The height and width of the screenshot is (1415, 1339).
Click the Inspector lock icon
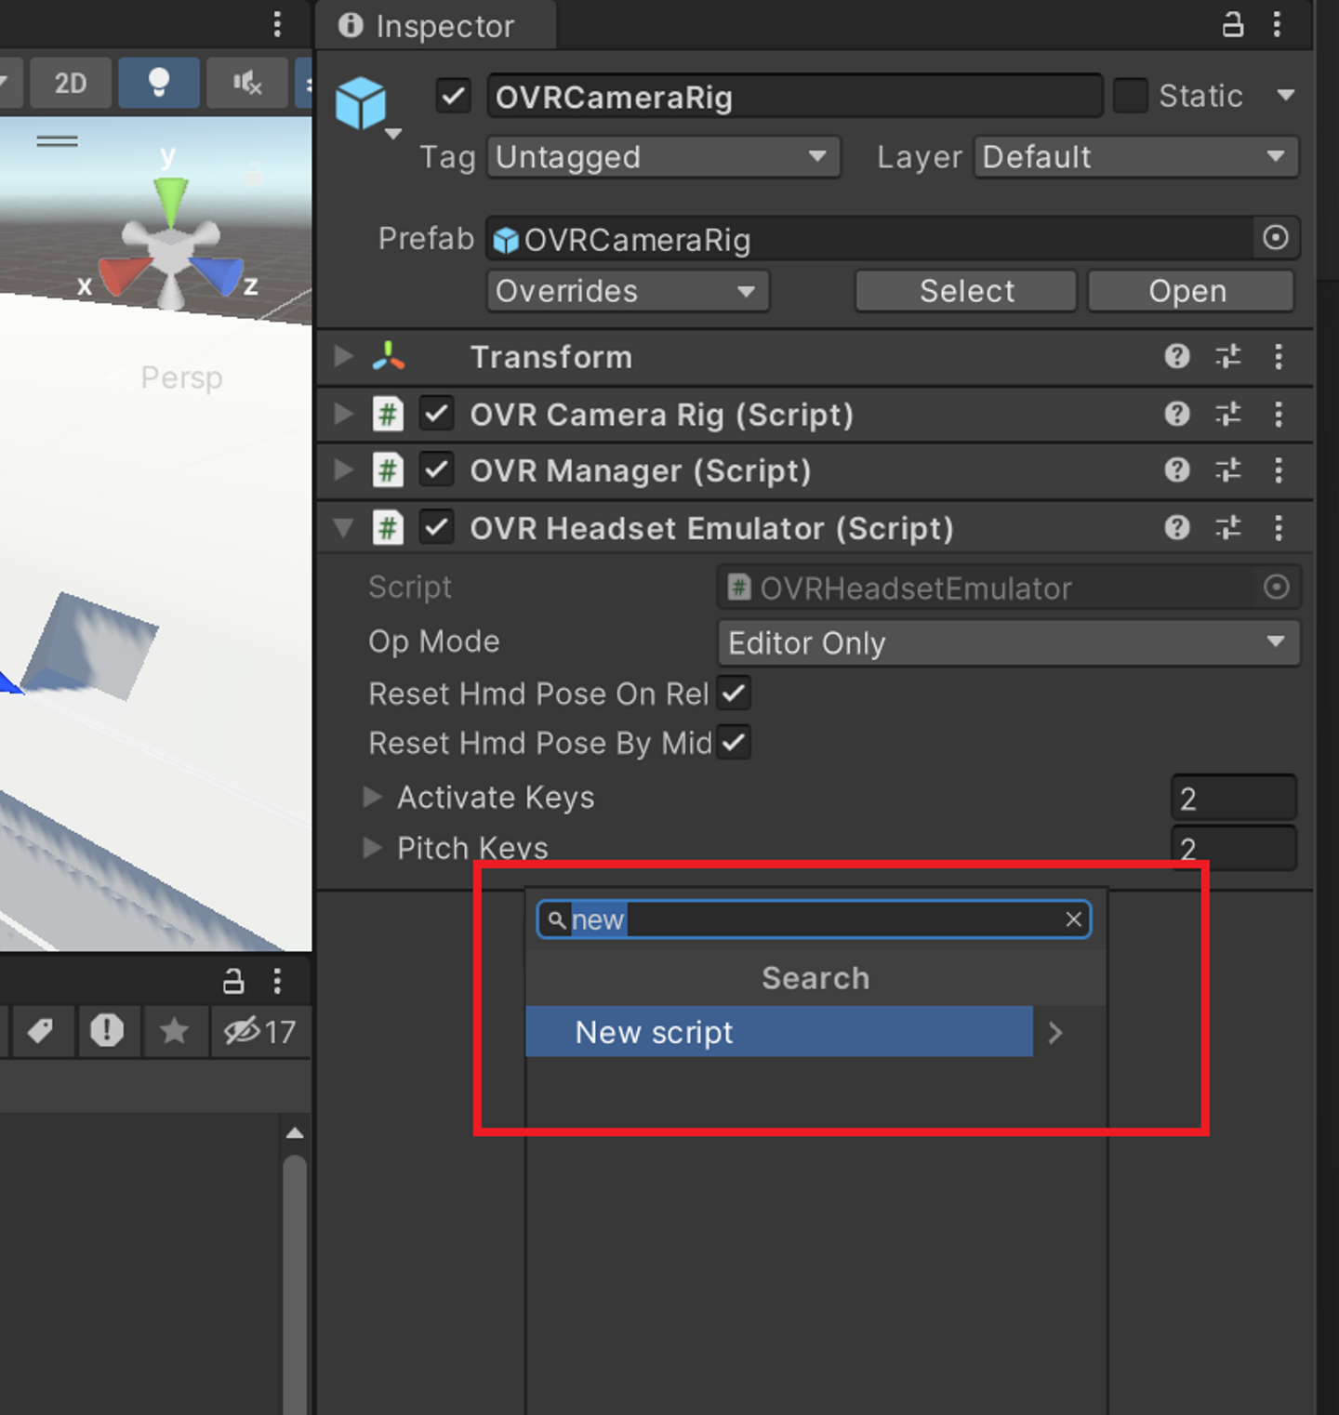point(1232,25)
